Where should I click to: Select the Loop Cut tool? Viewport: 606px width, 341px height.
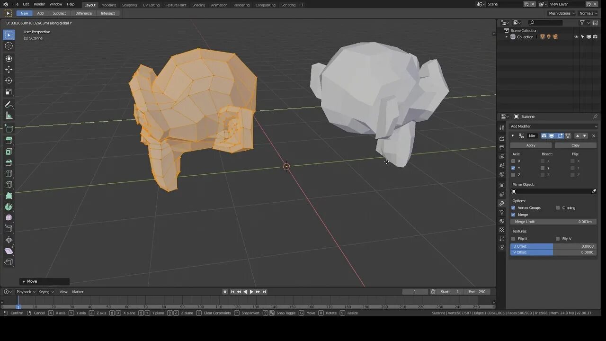pyautogui.click(x=9, y=174)
